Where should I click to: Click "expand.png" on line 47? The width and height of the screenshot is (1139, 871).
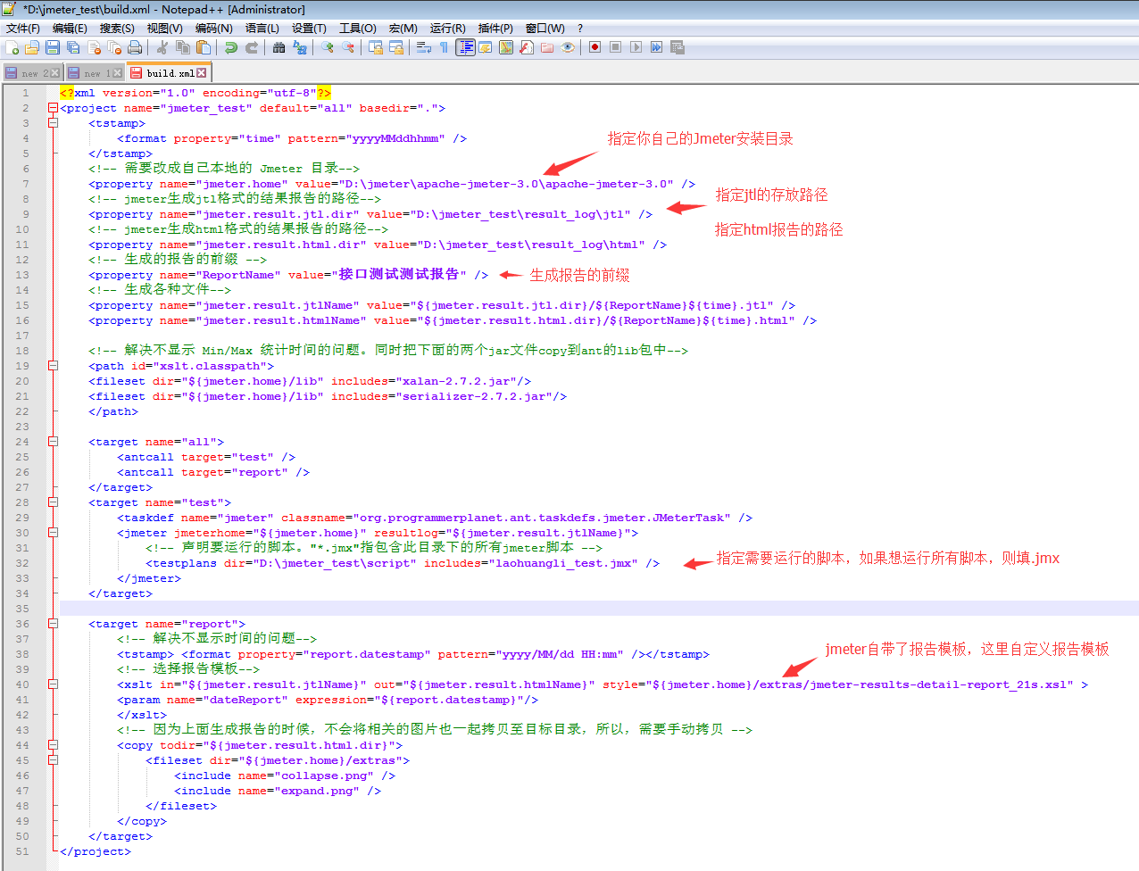(316, 791)
